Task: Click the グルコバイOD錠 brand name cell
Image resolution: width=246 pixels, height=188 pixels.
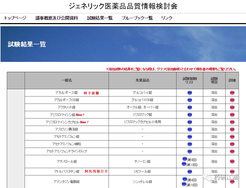Action: coord(142,100)
